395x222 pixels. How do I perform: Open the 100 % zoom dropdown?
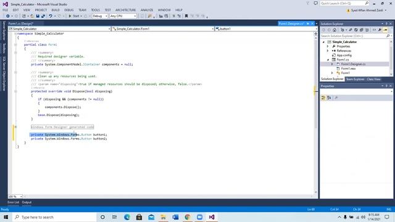[15, 196]
